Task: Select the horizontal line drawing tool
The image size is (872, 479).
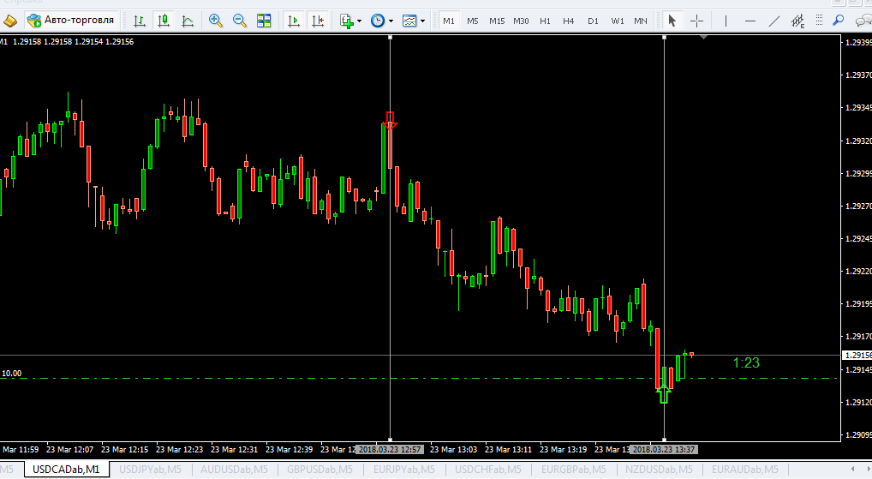Action: pyautogui.click(x=750, y=21)
